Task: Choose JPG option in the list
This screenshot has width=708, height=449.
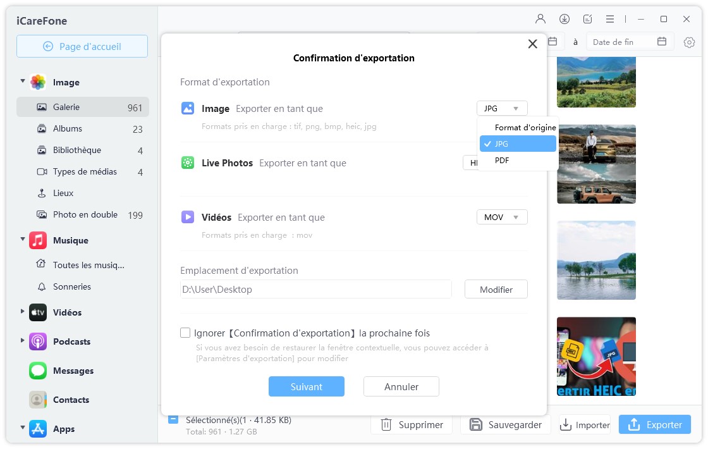Action: [x=518, y=144]
